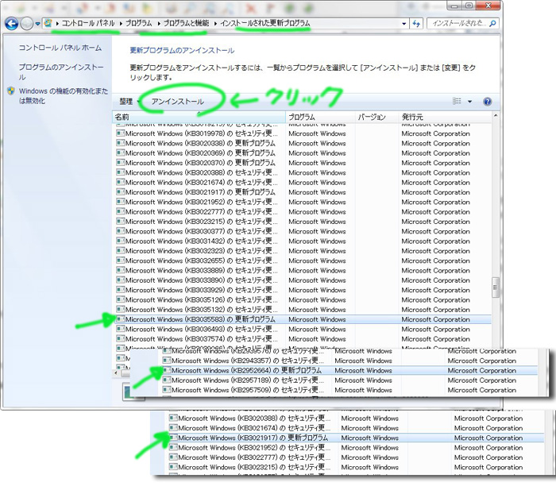Click the view options icon in toolbar
This screenshot has height=494, width=556.
point(457,102)
